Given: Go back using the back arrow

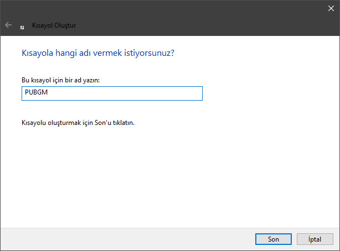Looking at the screenshot, I should tap(8, 25).
